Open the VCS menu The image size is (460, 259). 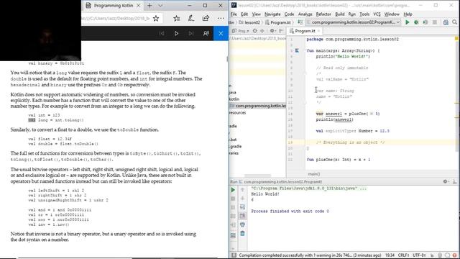[x=377, y=14]
